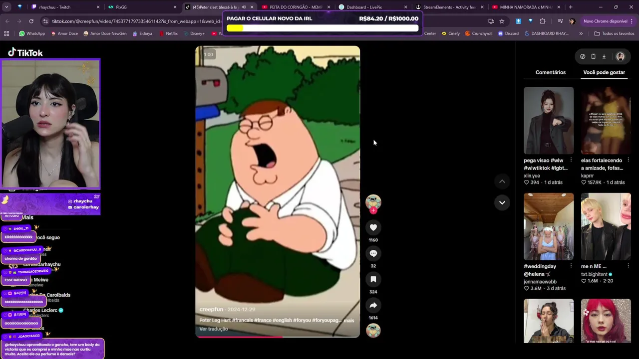Open the #weddingday jennamaewebb thumbnail
Screen dimensions: 639x359
(x=548, y=226)
